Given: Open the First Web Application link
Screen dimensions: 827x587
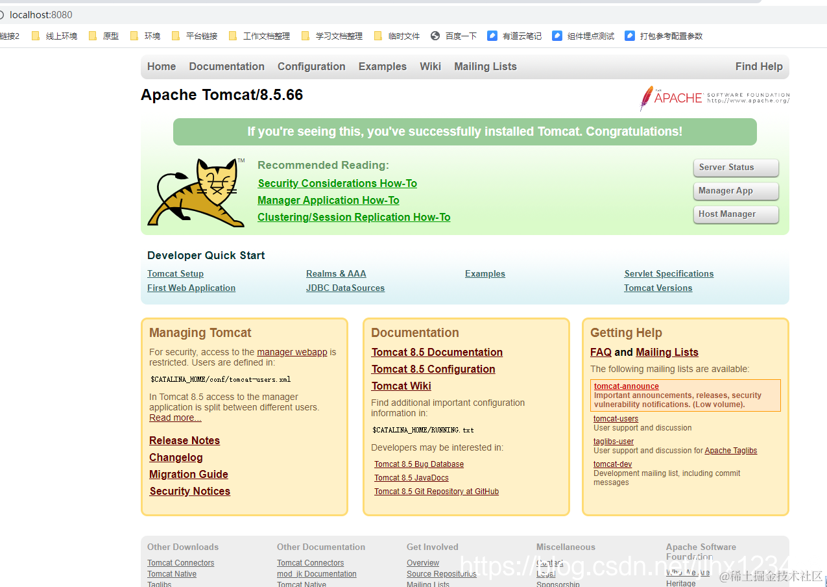Looking at the screenshot, I should (x=191, y=288).
